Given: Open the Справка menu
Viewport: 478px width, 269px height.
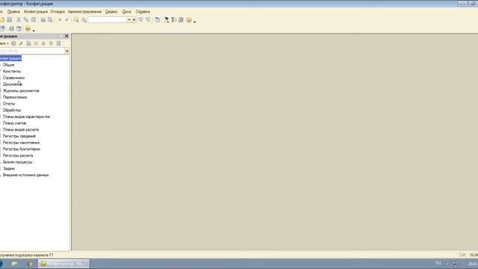Looking at the screenshot, I should pos(143,12).
